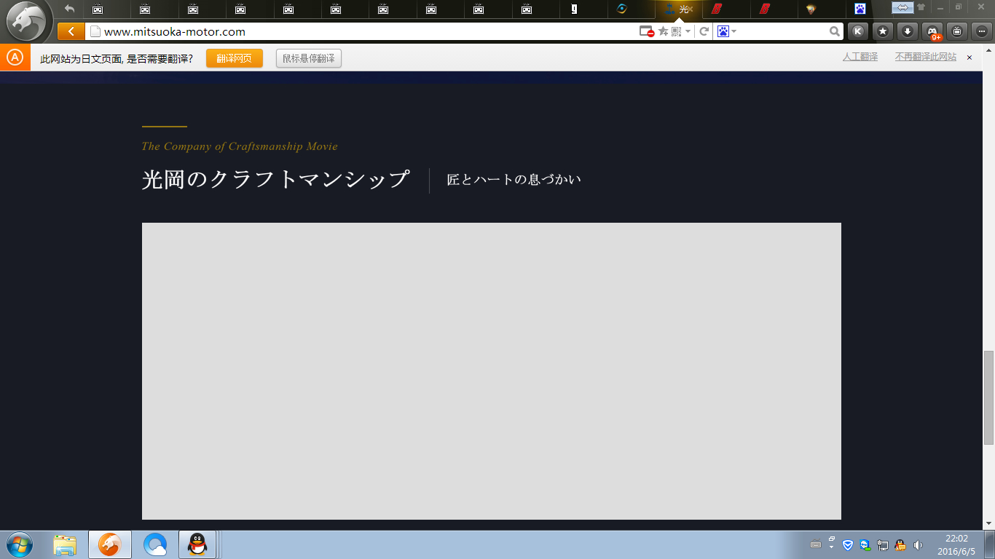Switch to the tab with the white g icon

coord(574,9)
